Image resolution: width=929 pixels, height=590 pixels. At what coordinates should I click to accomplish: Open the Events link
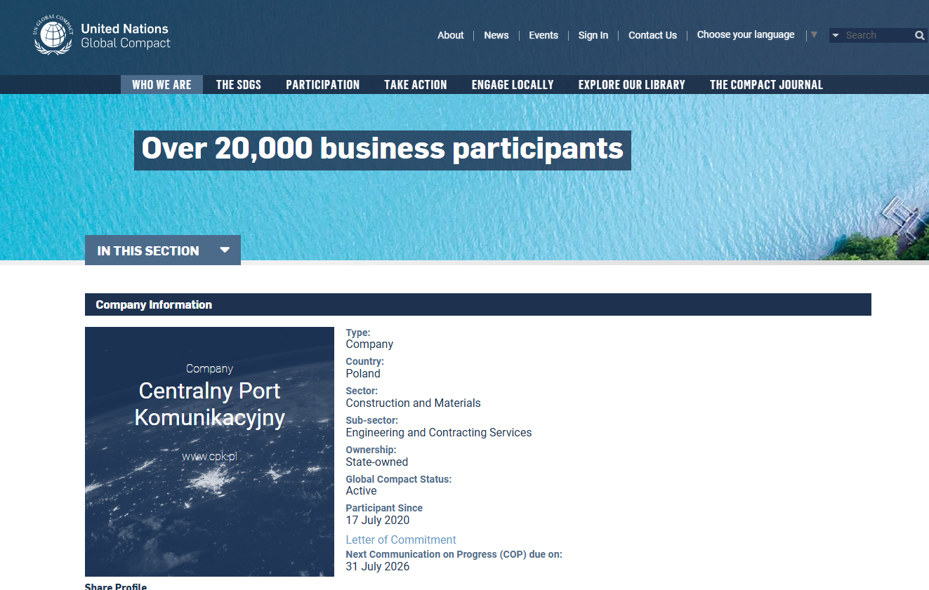543,35
